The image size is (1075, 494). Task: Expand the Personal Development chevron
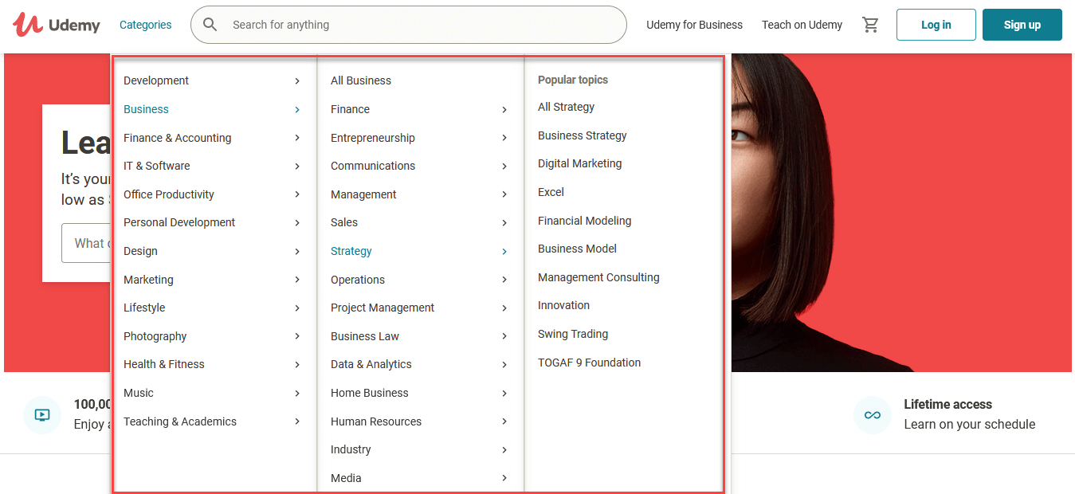(297, 223)
